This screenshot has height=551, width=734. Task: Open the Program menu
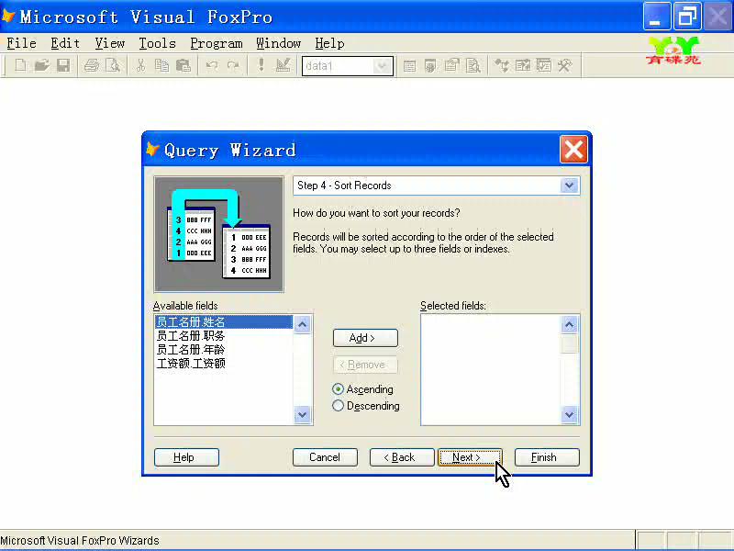click(x=217, y=43)
